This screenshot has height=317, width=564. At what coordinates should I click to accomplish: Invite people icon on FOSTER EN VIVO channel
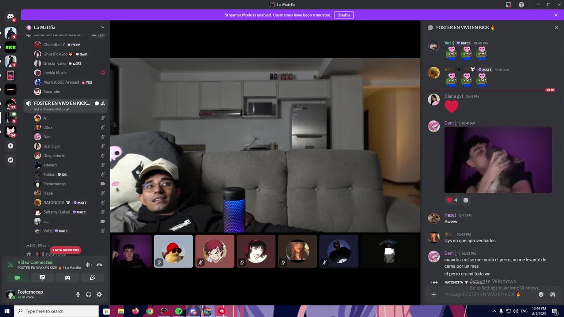[x=103, y=103]
